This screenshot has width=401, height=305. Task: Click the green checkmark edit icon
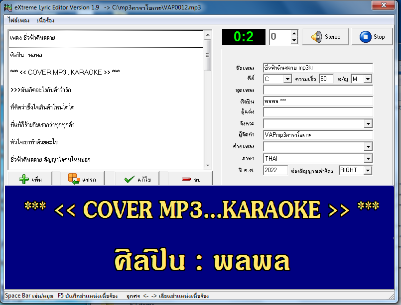(x=130, y=179)
